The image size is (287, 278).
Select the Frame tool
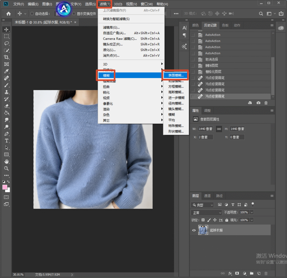pyautogui.click(x=6, y=64)
